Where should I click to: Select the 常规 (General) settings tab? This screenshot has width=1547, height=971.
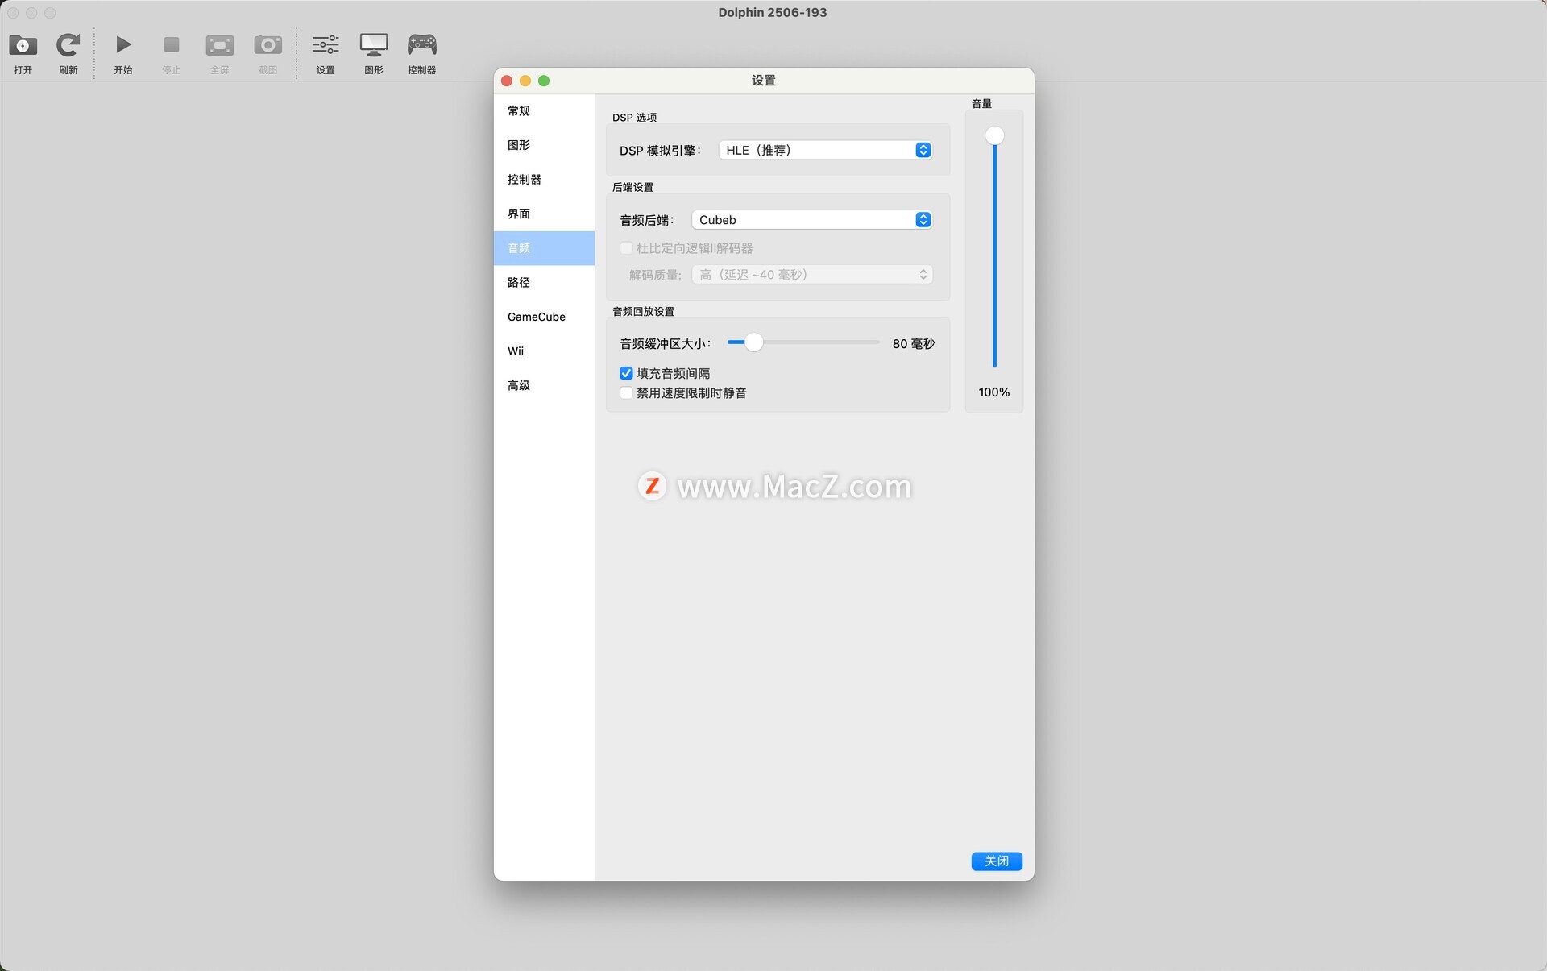(x=544, y=111)
